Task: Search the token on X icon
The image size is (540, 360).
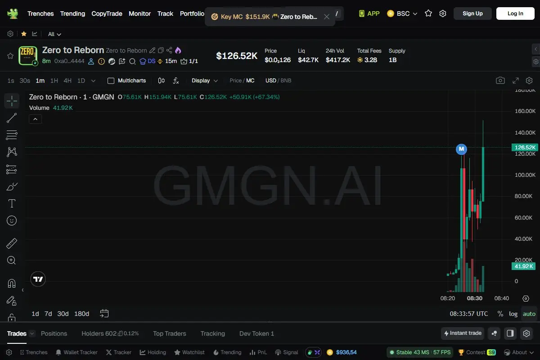Action: (132, 61)
